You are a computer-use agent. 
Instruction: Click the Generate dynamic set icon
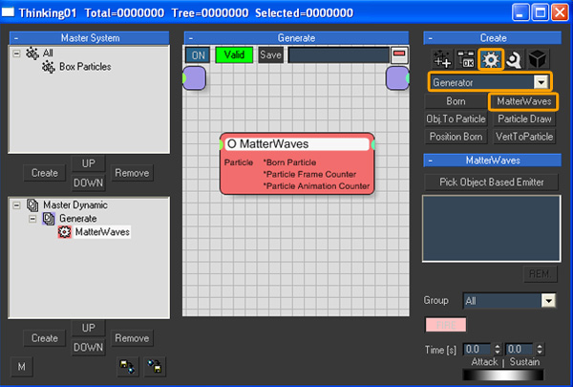tap(49, 219)
